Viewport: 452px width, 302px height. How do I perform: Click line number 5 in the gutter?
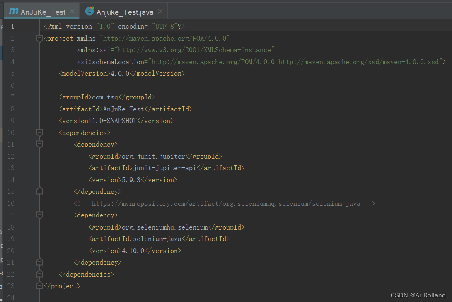tap(12, 73)
